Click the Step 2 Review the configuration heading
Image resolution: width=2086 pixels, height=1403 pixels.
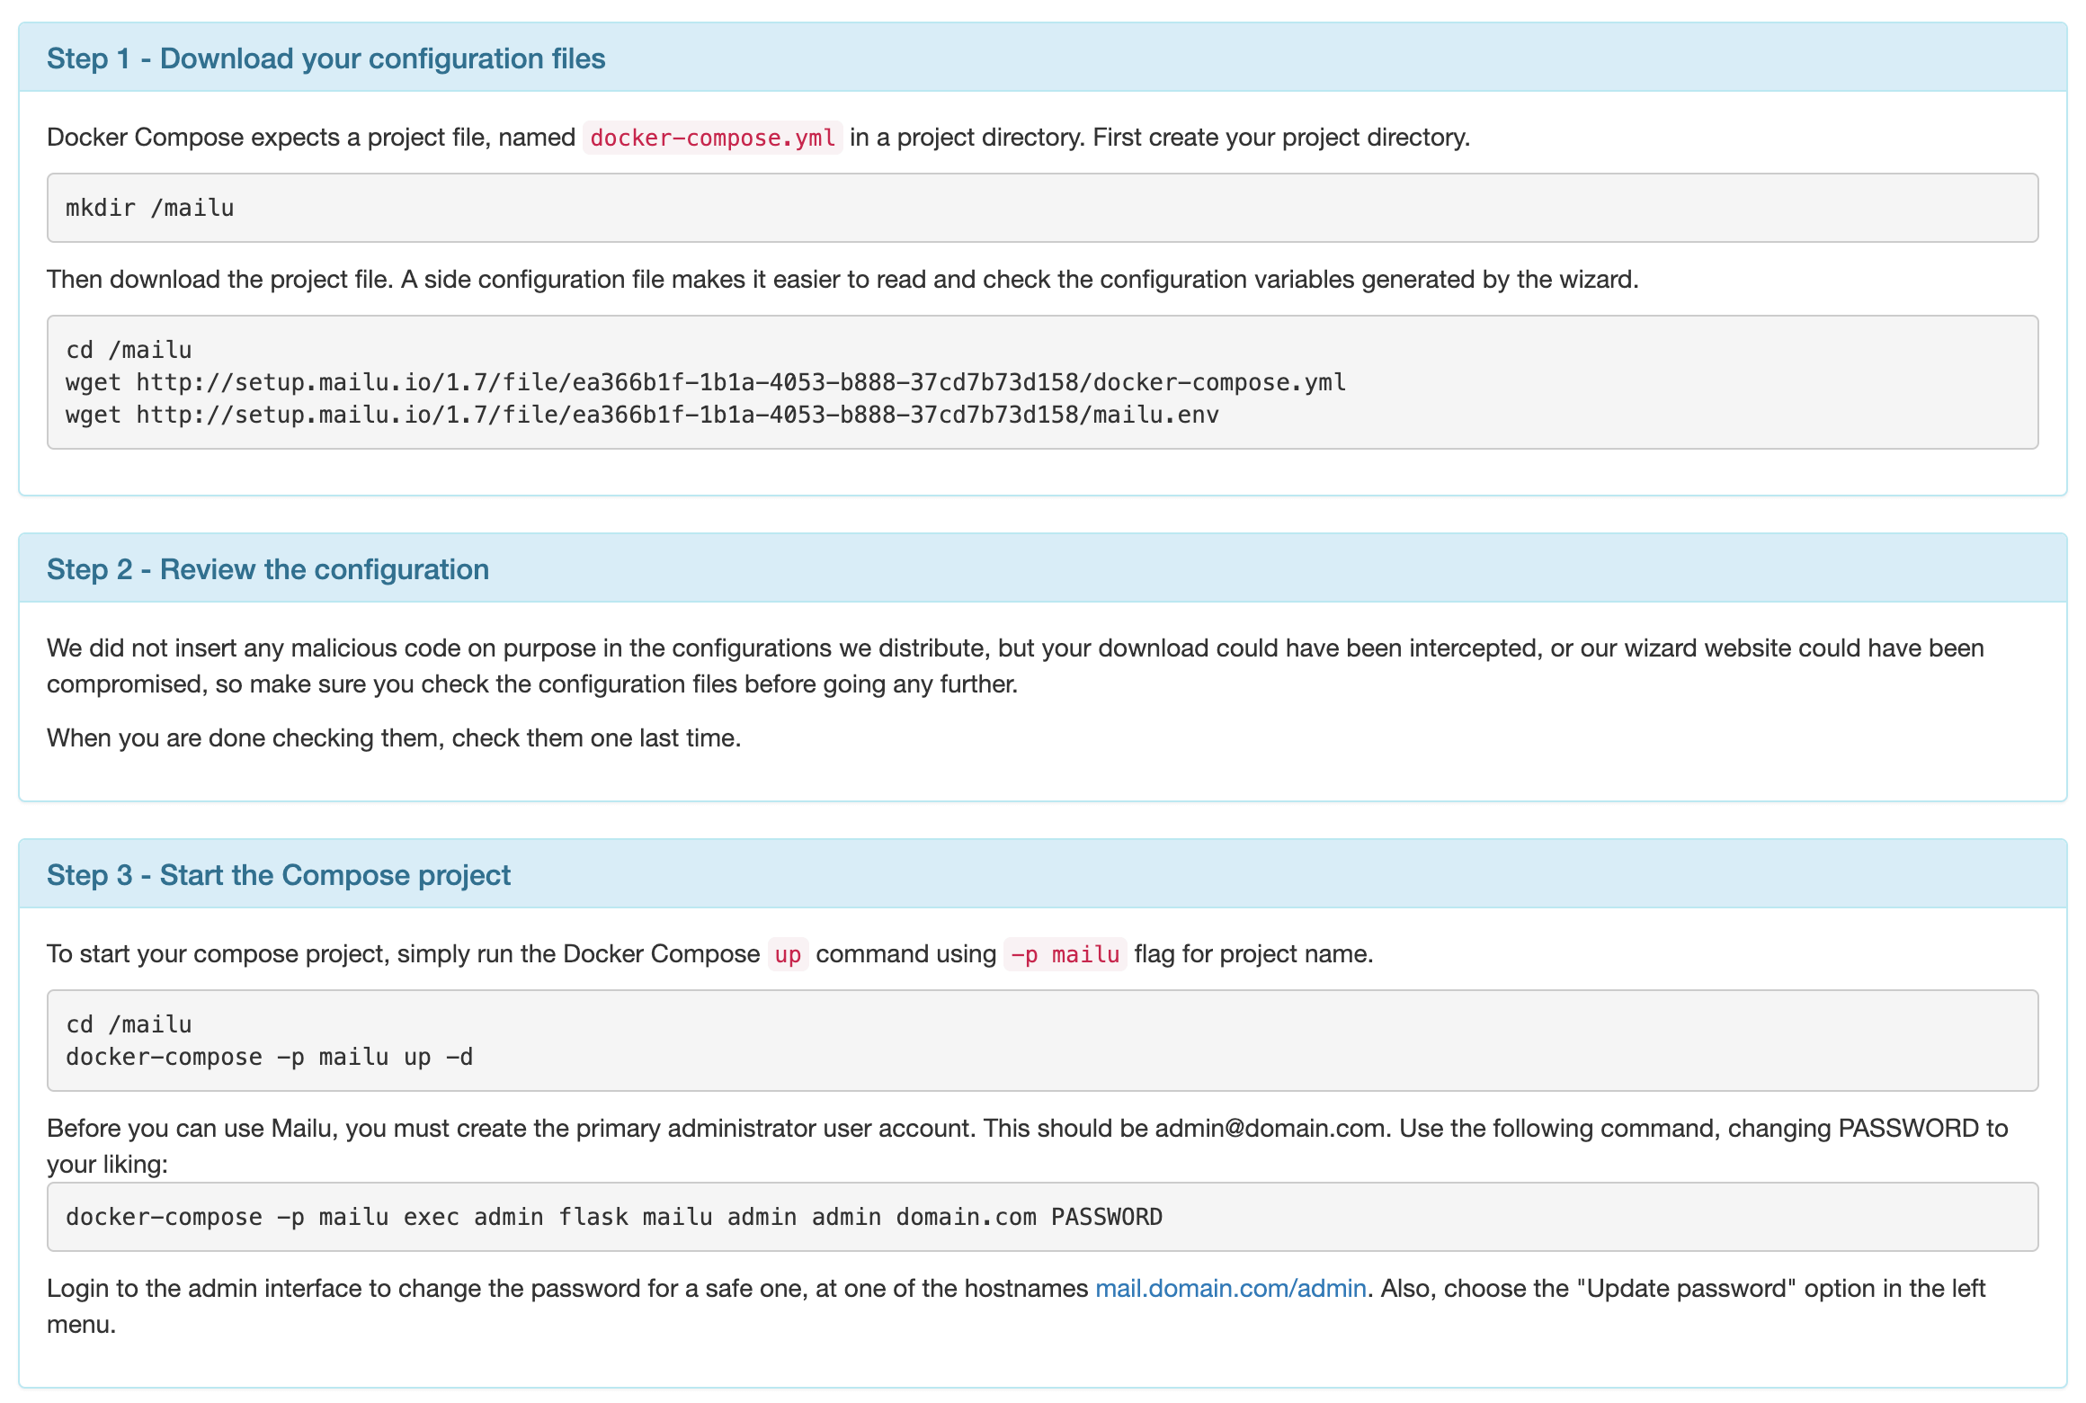click(x=268, y=569)
